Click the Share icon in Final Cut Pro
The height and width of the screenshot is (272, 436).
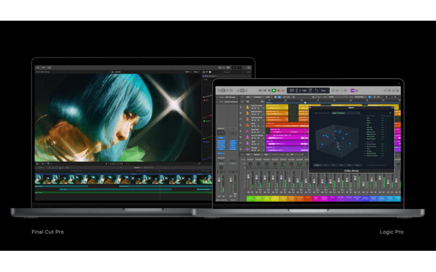tap(249, 67)
